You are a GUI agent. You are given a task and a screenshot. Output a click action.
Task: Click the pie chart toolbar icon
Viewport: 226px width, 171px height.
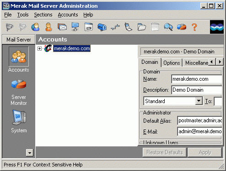coord(182,27)
